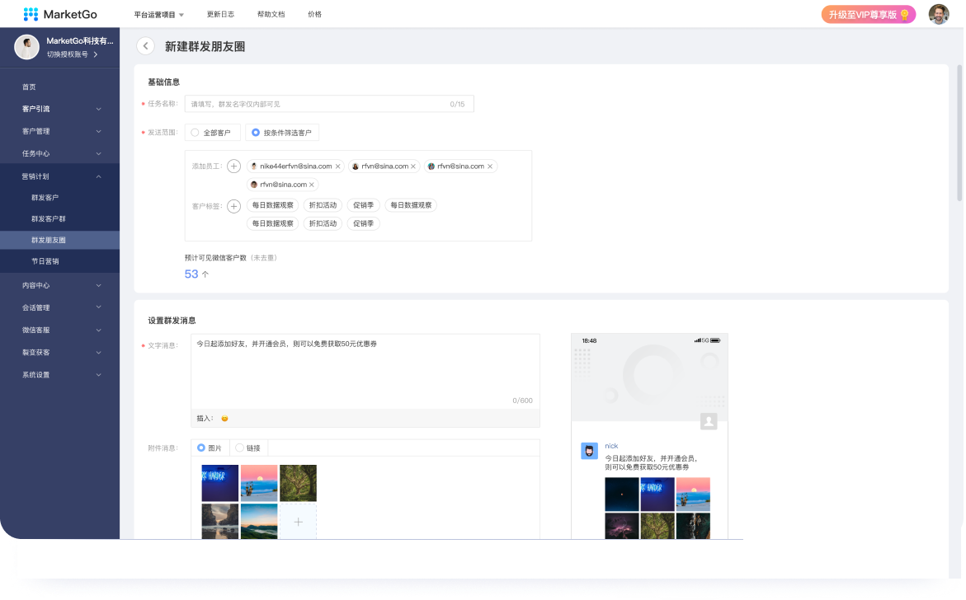
Task: Click the add image plus tile
Action: (298, 522)
